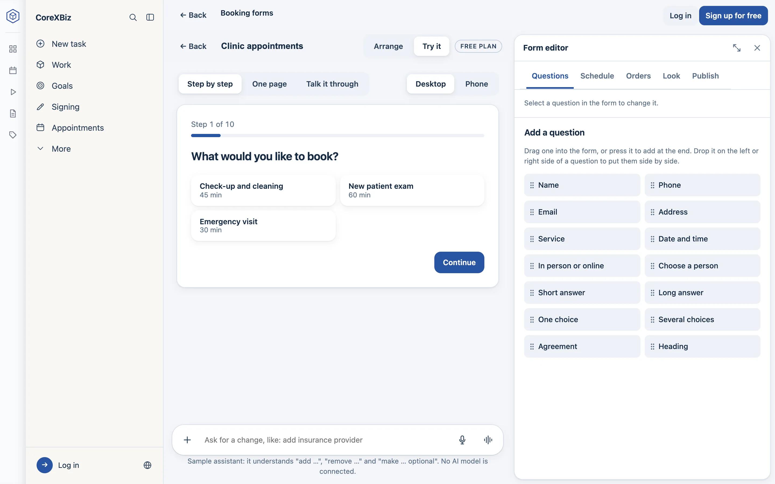The width and height of the screenshot is (775, 484).
Task: Open the calendar icon in the left rail
Action: (13, 70)
